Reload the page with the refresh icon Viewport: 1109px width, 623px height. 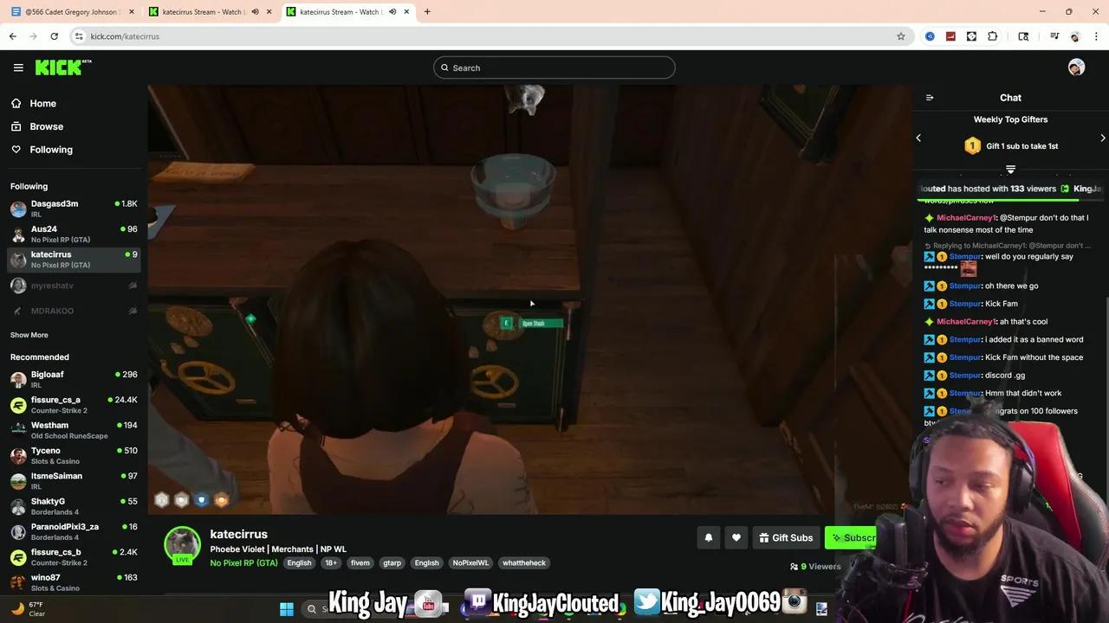[54, 36]
